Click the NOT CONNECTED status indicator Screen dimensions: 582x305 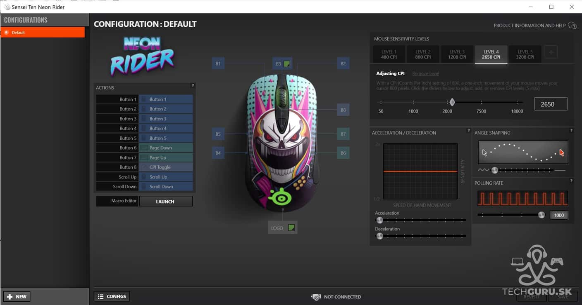(336, 297)
